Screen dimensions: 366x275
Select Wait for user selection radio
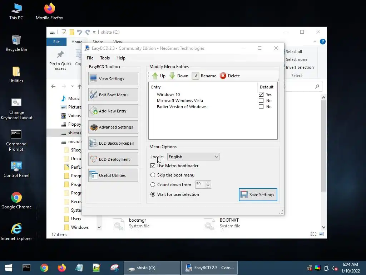pos(153,194)
